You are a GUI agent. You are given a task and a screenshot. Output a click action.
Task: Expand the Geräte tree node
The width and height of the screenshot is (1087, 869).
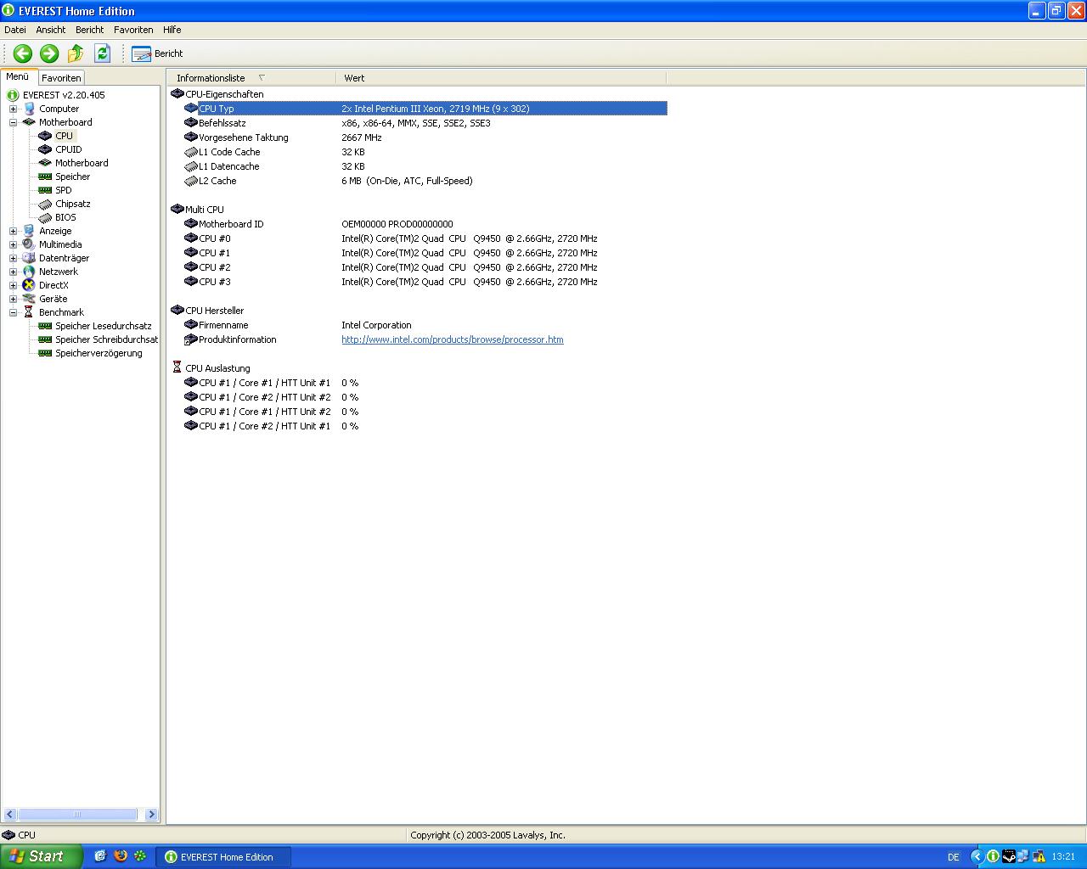pos(13,299)
